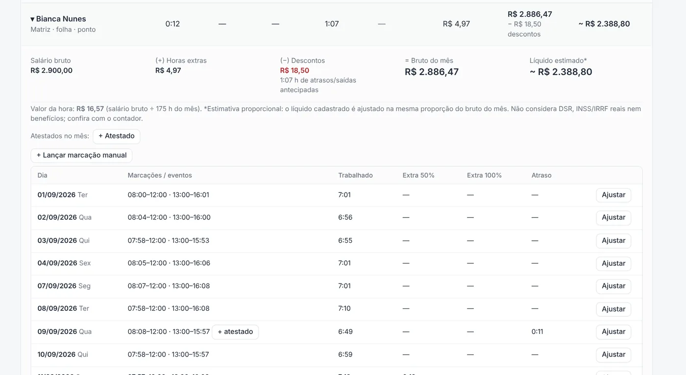Open Ajustar for 03/09/2026 Qui
Viewport: 686px width, 375px height.
(613, 241)
